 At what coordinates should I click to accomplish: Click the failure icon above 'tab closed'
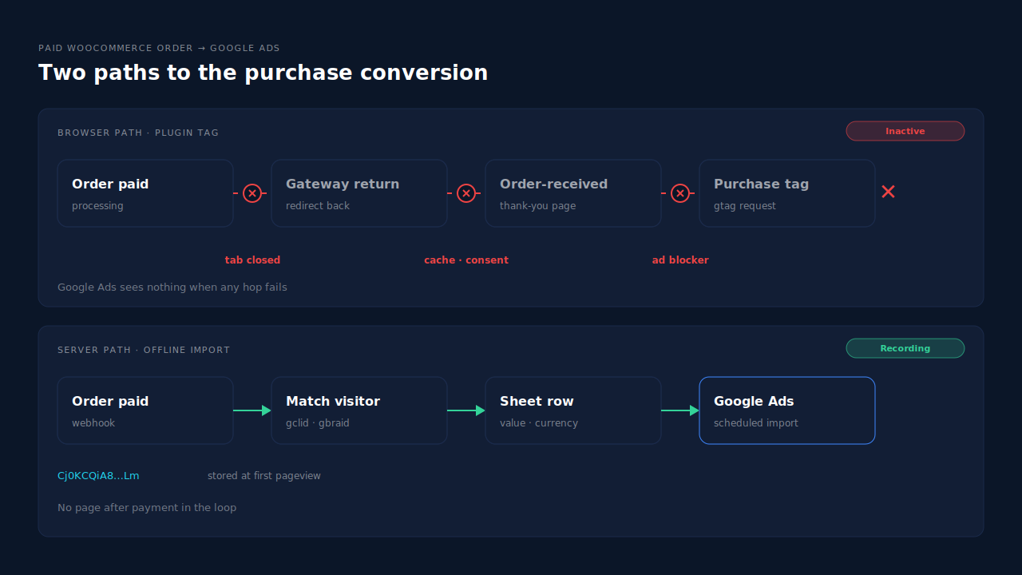coord(252,193)
